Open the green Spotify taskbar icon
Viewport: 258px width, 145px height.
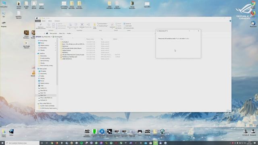[81, 143]
